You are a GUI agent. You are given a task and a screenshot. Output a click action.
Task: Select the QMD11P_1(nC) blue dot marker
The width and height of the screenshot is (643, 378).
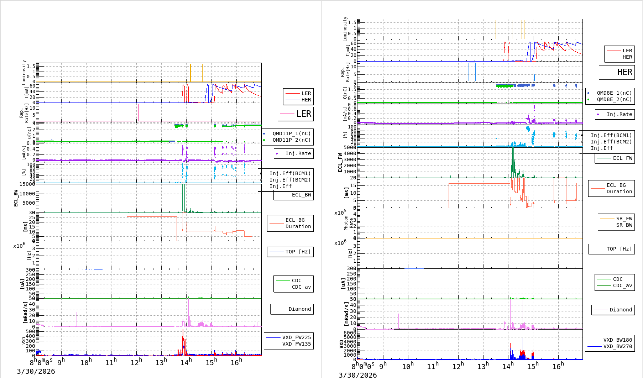click(x=264, y=134)
